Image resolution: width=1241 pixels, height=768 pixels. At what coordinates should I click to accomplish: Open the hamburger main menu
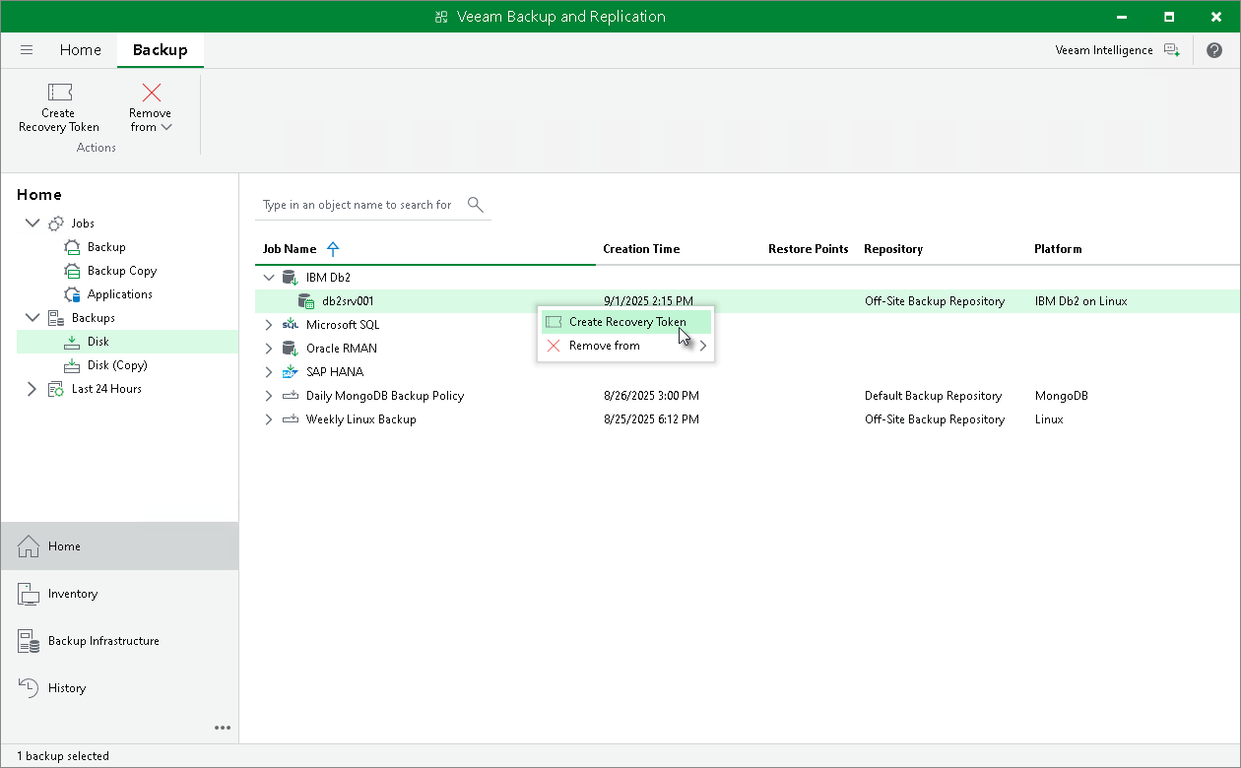click(x=27, y=50)
